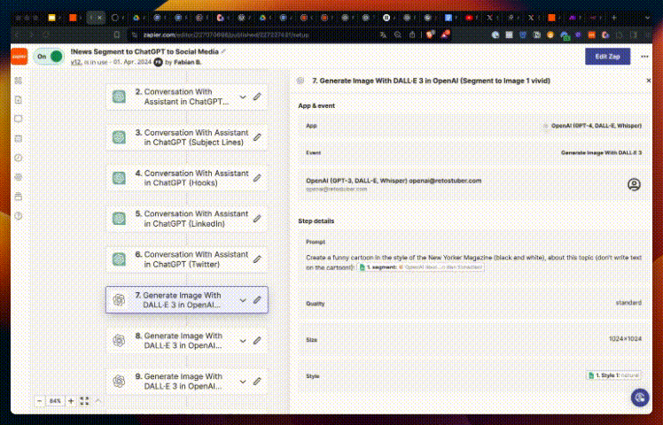
Task: Open the grid icon at top of left sidebar
Action: 19,81
